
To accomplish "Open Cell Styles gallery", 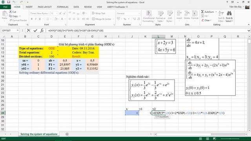I will [x=170, y=16].
